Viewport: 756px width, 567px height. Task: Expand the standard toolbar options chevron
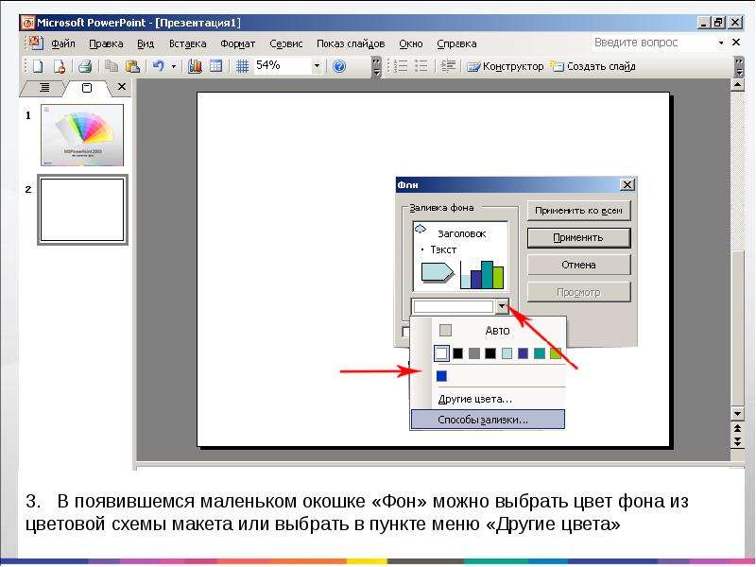[376, 66]
